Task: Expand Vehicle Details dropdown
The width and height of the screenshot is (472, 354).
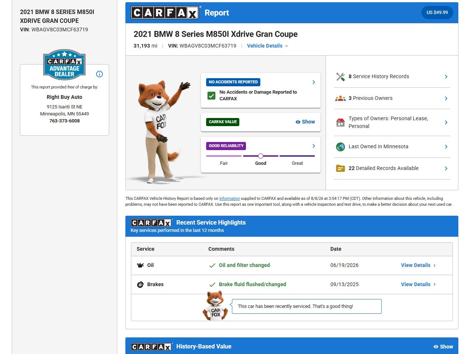Action: (x=267, y=46)
